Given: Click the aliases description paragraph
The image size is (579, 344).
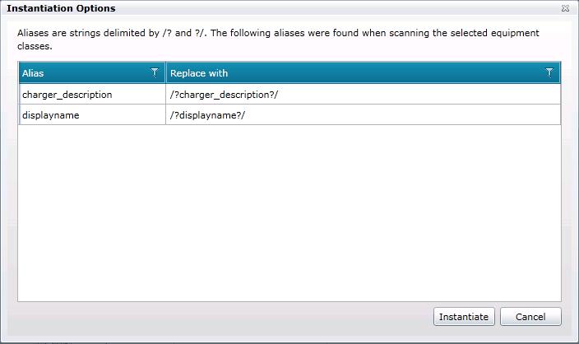Looking at the screenshot, I should (278, 40).
